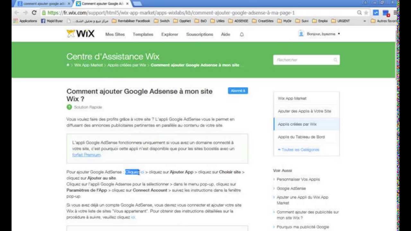Open the MyDir bookmark folder
Image resolution: width=411 pixels, height=231 pixels.
click(285, 21)
